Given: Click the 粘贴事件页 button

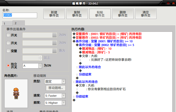Looking at the screenshot, I should click(x=100, y=14).
